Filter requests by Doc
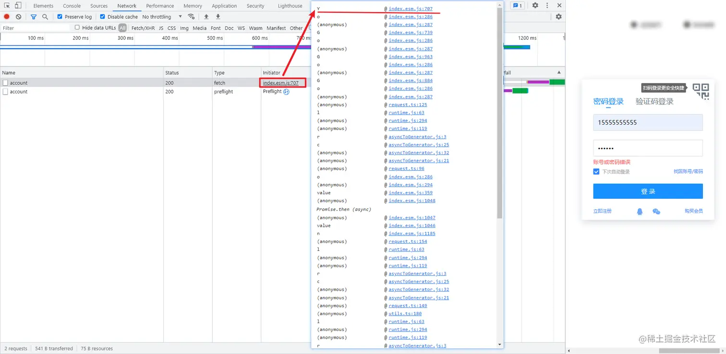This screenshot has width=726, height=354. tap(229, 28)
